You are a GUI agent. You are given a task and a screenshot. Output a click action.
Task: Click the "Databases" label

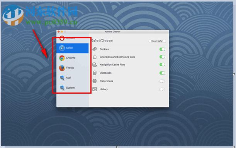[x=105, y=73]
